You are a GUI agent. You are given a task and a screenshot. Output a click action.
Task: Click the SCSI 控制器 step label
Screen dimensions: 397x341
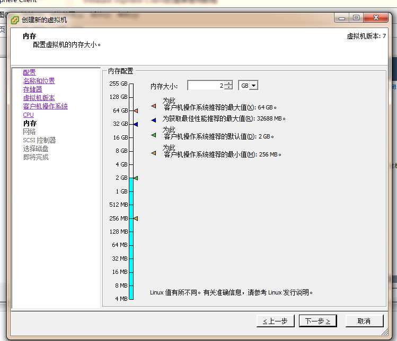coord(40,140)
